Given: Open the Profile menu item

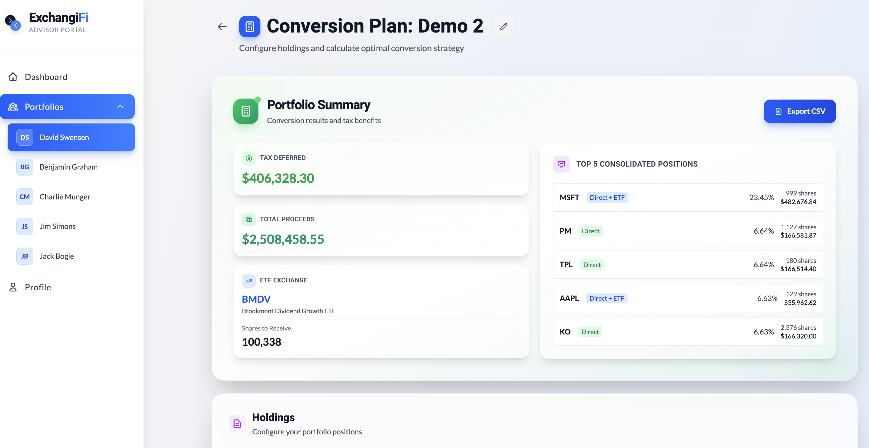Looking at the screenshot, I should pyautogui.click(x=38, y=287).
